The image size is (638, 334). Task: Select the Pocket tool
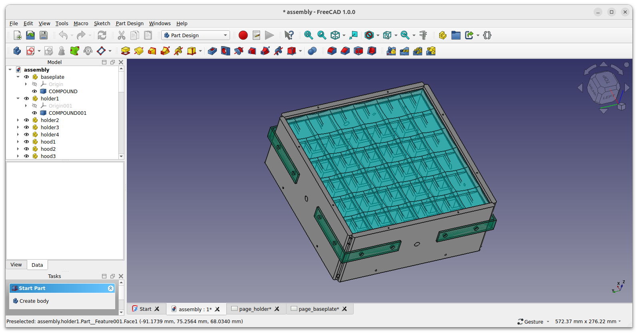click(x=212, y=51)
